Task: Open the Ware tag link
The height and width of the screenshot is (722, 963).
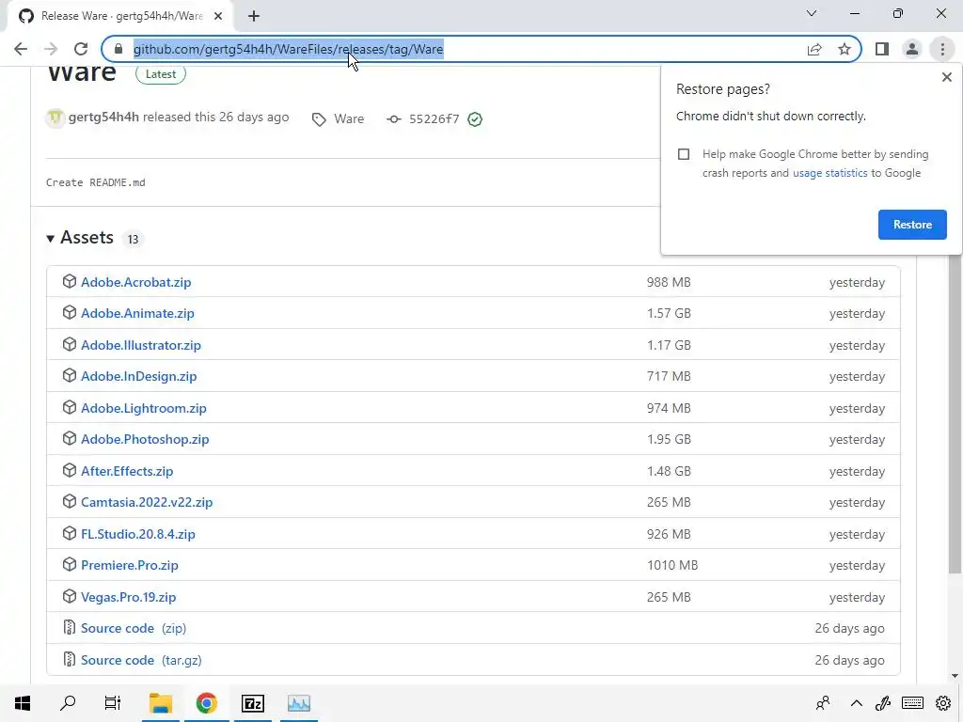Action: pos(349,119)
